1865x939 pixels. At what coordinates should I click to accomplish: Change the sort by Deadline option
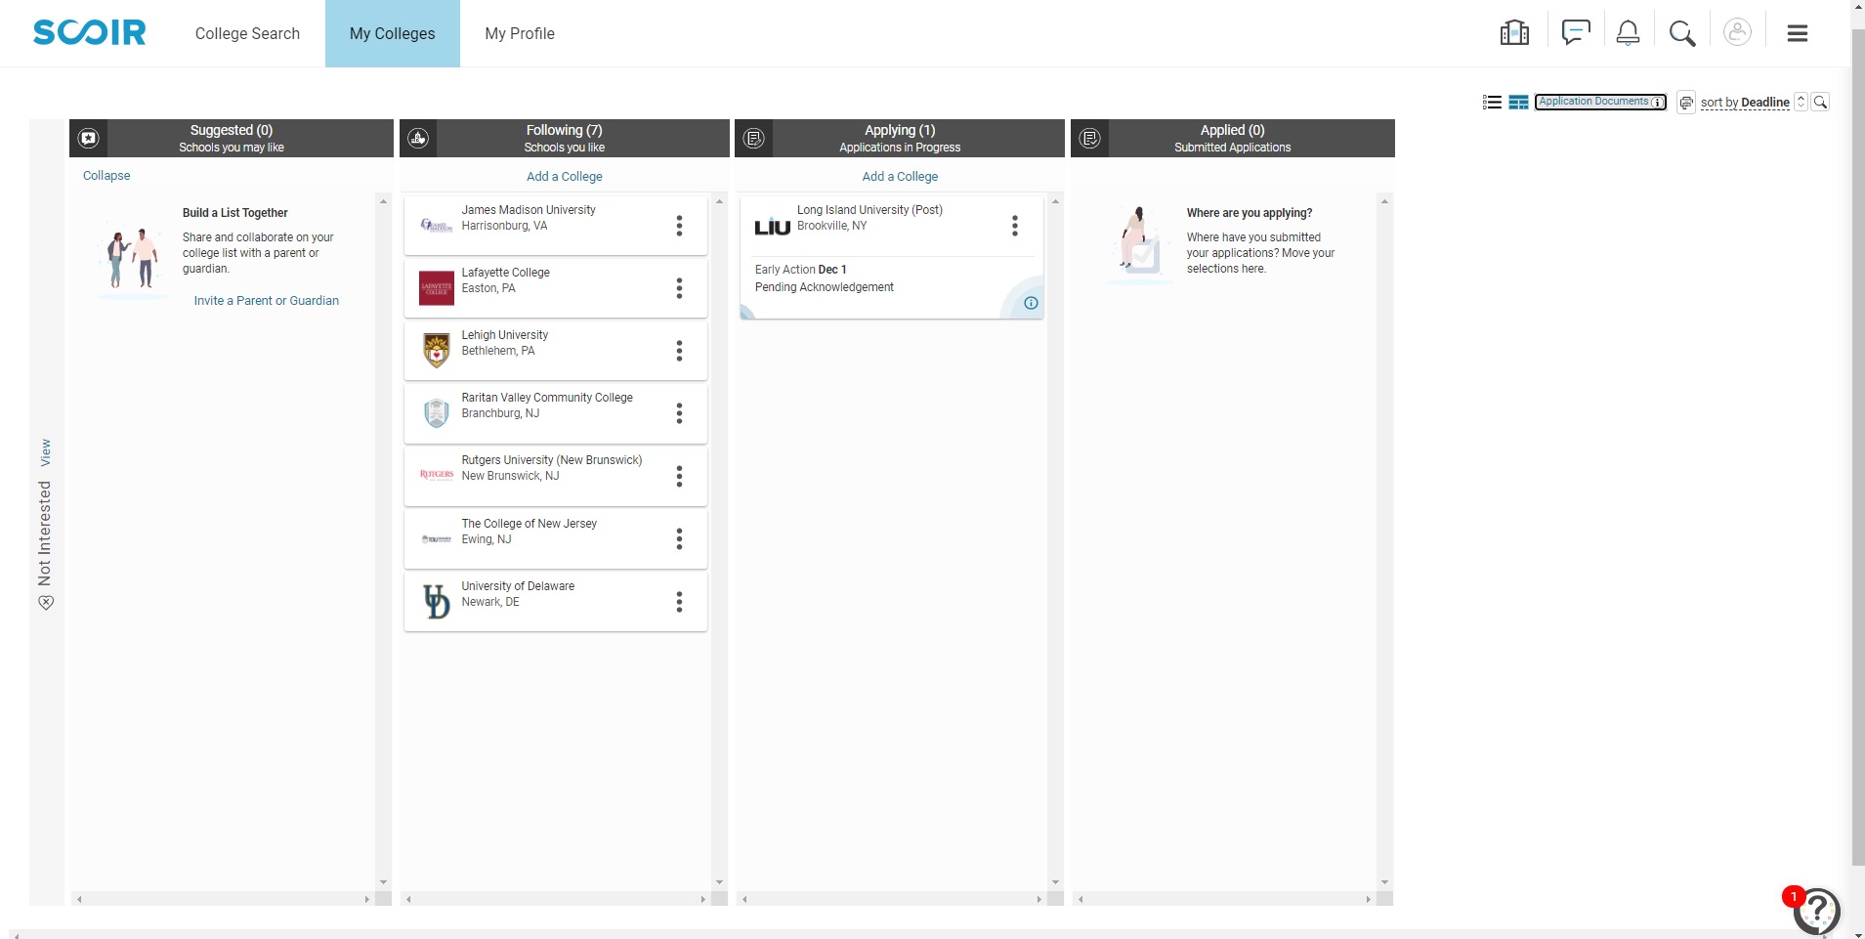pos(1745,103)
